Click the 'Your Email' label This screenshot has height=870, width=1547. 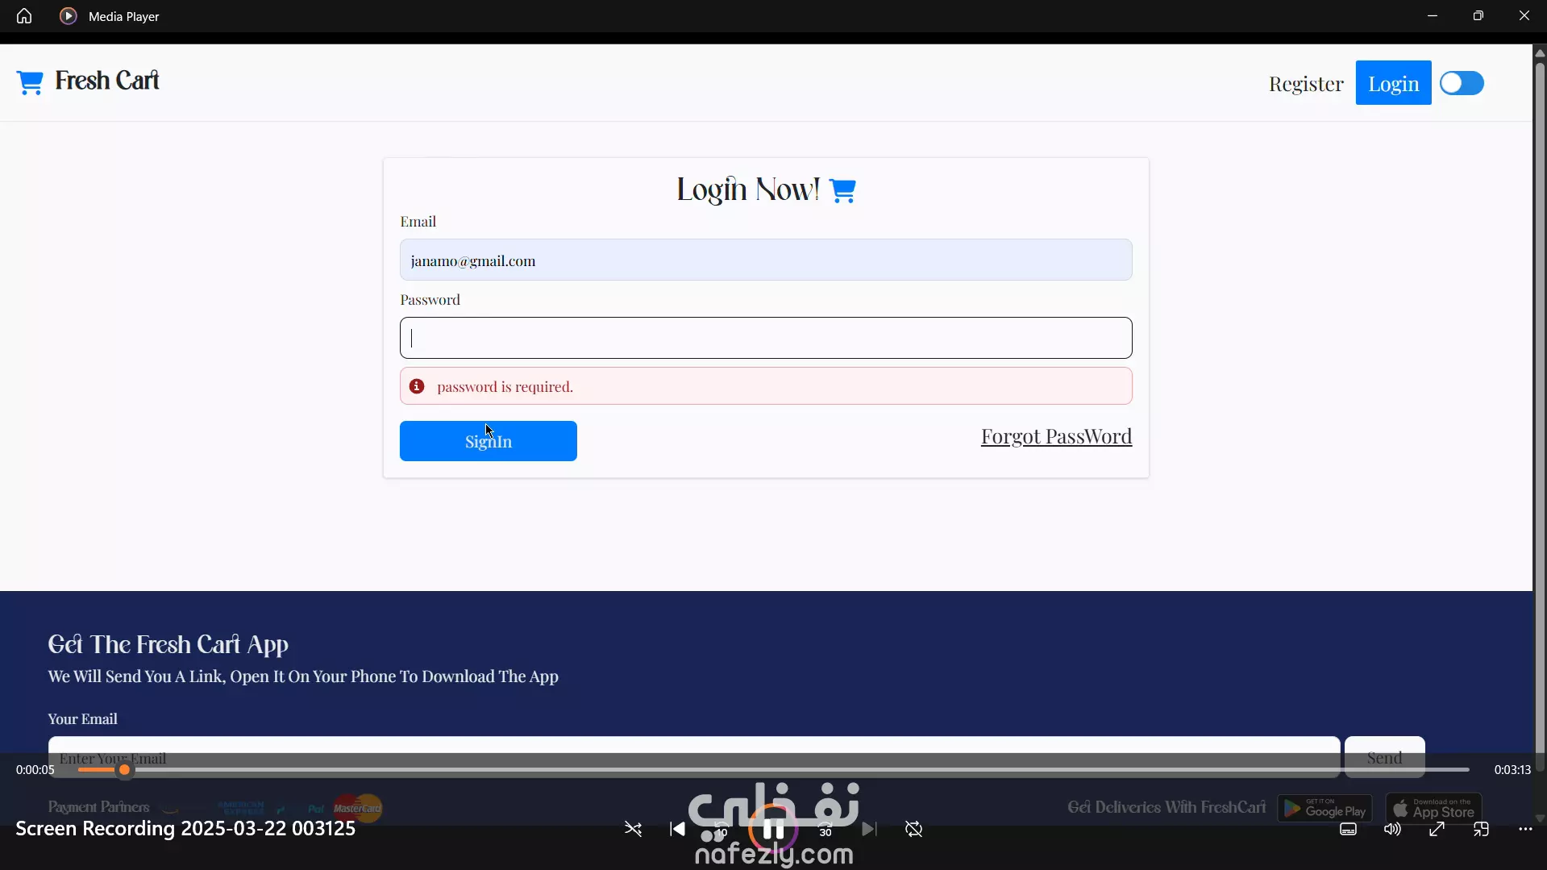pyautogui.click(x=82, y=718)
